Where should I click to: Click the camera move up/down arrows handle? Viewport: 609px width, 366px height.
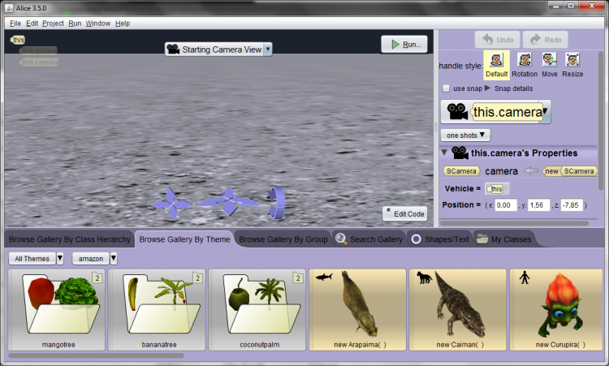pos(171,203)
